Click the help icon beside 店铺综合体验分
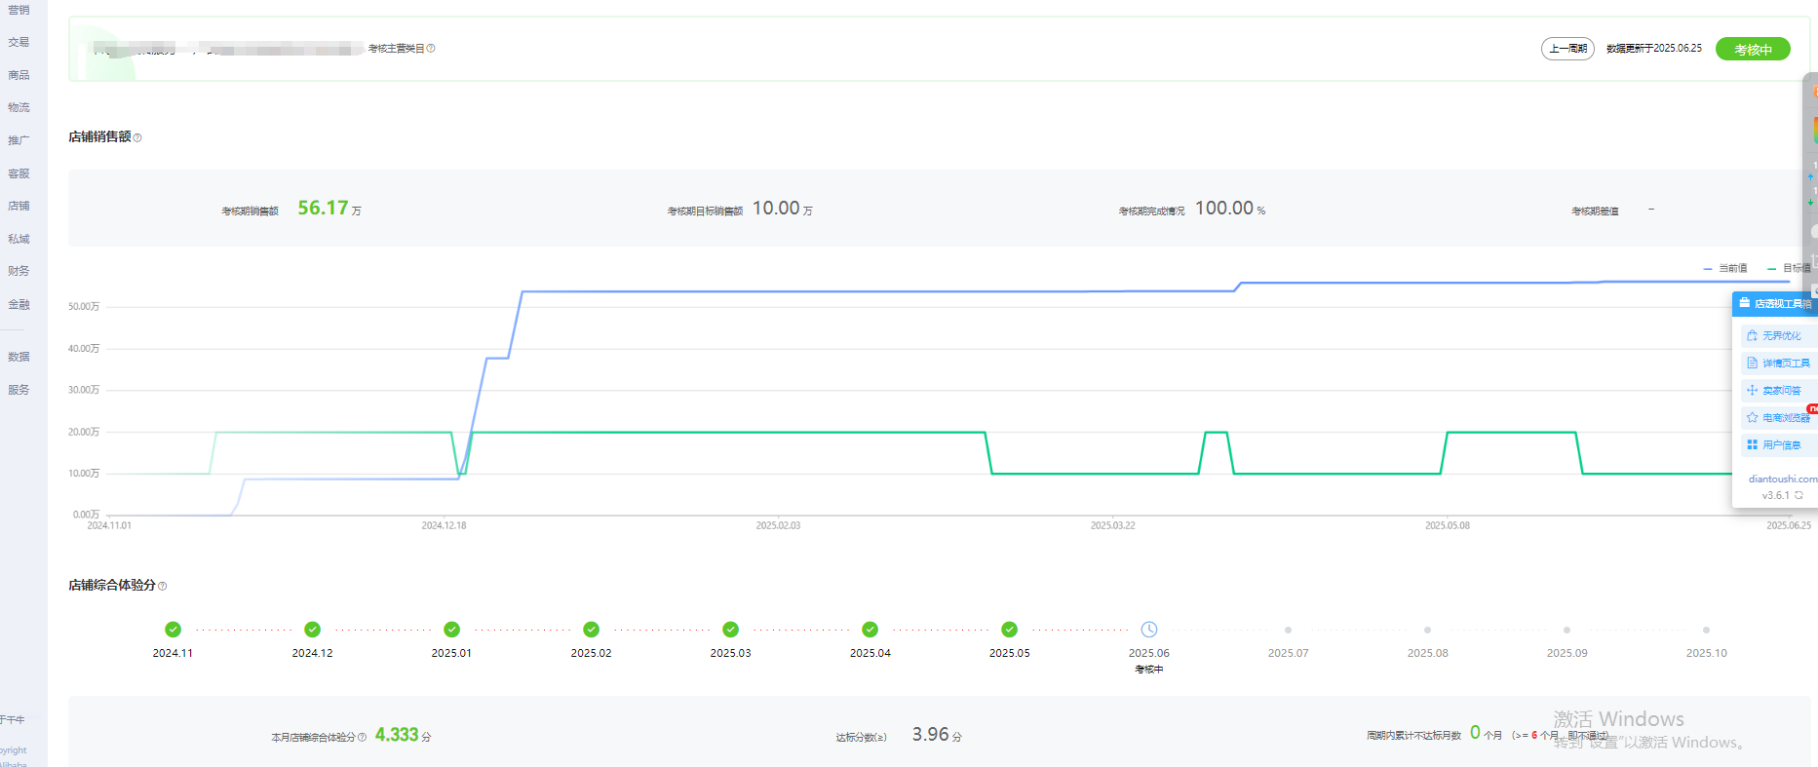Image resolution: width=1818 pixels, height=767 pixels. [163, 587]
